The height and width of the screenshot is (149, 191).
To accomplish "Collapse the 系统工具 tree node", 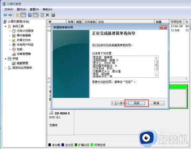I will click(5, 26).
